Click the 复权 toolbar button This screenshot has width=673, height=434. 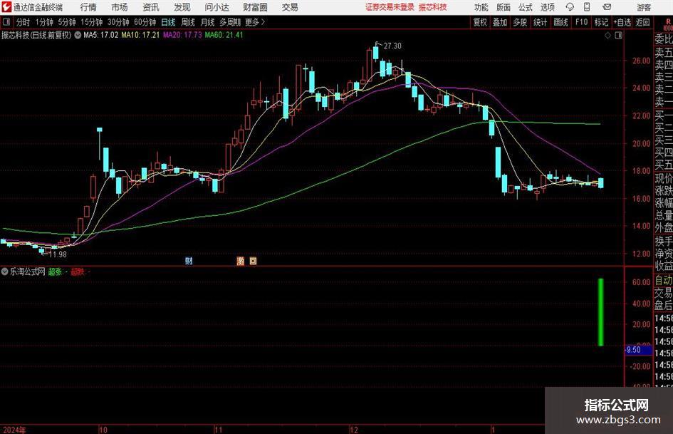[480, 22]
